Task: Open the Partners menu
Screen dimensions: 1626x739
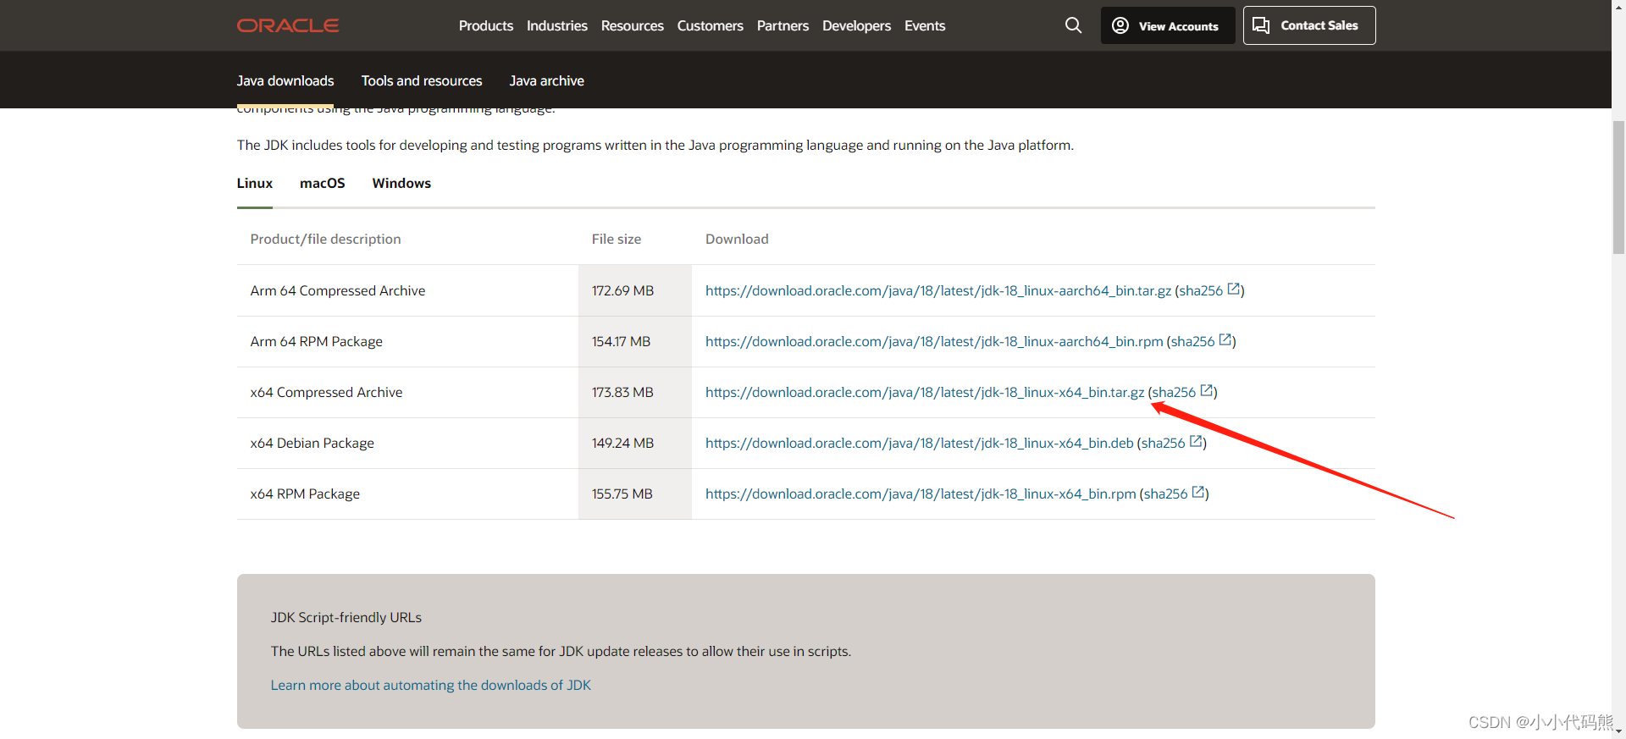Action: coord(783,25)
